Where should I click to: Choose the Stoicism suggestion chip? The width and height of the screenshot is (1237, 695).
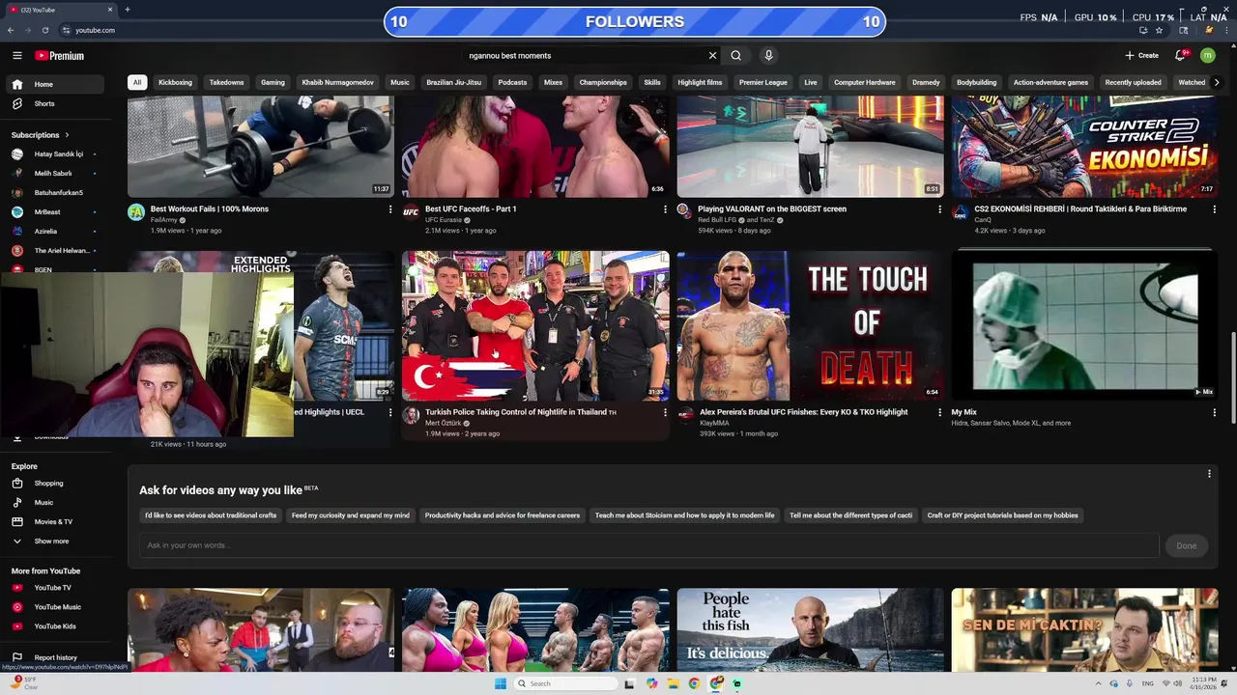(684, 515)
